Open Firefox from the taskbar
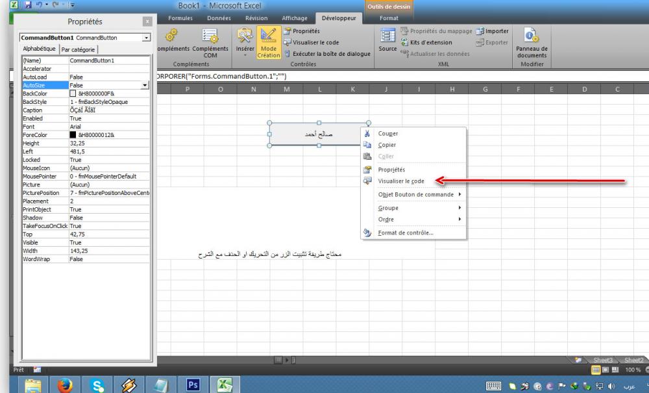649x393 pixels. (64, 386)
